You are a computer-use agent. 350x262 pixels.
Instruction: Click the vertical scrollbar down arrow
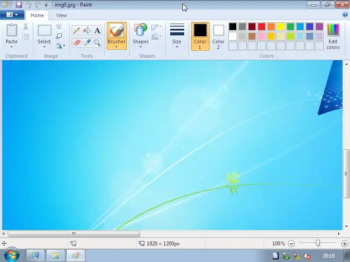[346, 226]
